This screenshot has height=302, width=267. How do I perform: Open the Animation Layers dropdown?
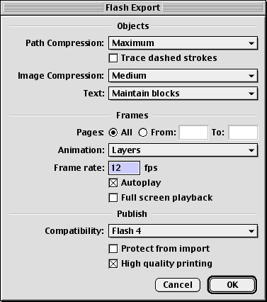click(183, 150)
